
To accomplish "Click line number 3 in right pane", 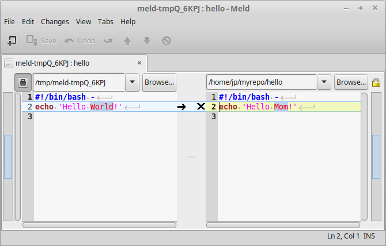I will pyautogui.click(x=214, y=116).
